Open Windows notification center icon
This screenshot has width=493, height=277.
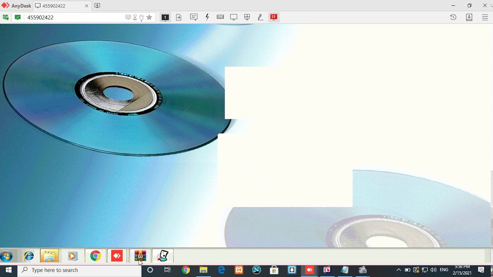(481, 270)
